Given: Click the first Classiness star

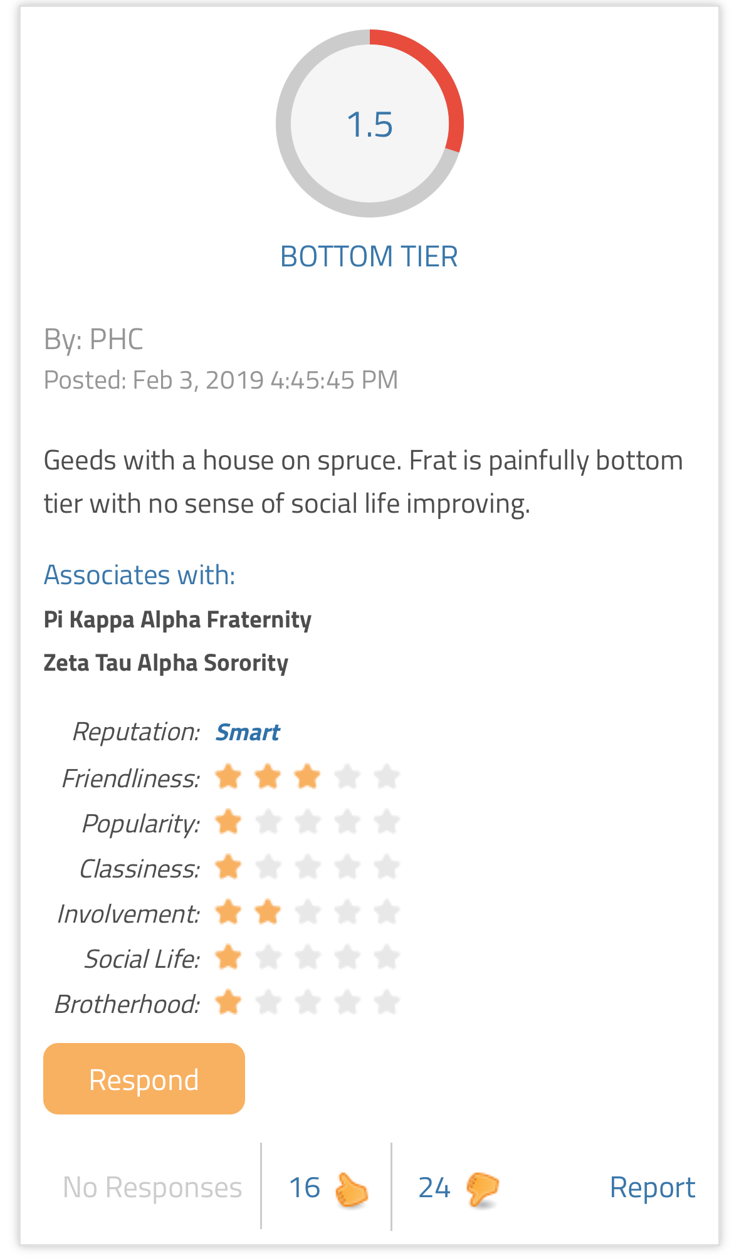Looking at the screenshot, I should point(228,867).
